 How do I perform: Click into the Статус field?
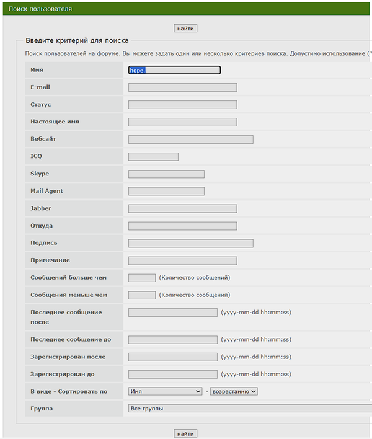click(182, 105)
